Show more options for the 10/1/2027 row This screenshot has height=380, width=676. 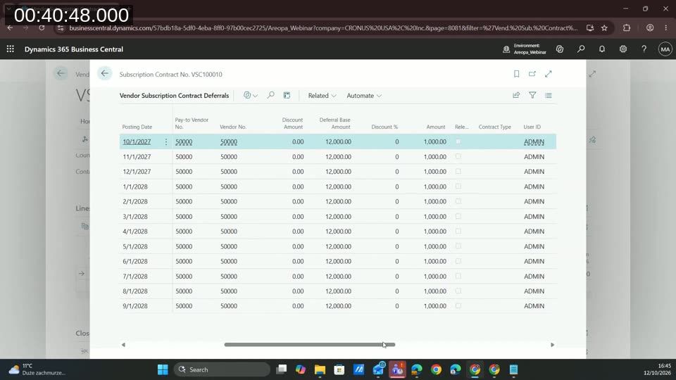(x=166, y=141)
